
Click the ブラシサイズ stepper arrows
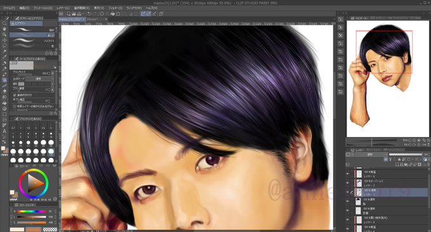pos(49,73)
